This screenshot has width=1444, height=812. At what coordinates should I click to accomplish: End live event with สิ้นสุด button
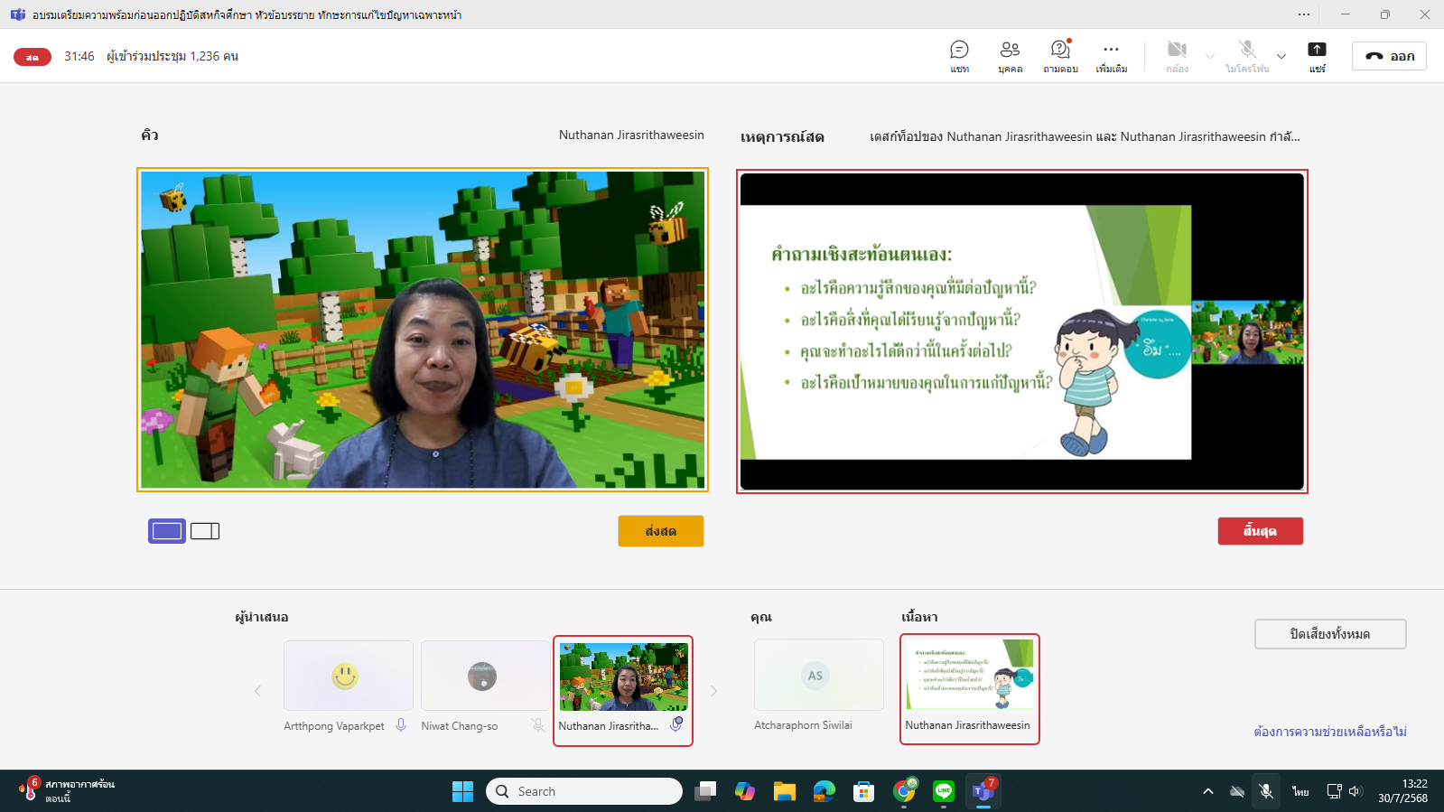[1260, 531]
